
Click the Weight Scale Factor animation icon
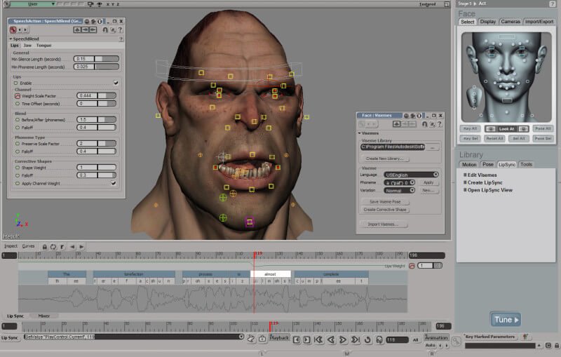(18, 95)
